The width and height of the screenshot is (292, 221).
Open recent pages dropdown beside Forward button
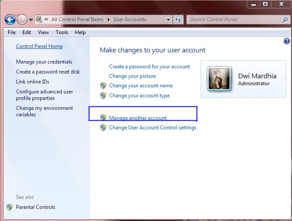point(31,19)
